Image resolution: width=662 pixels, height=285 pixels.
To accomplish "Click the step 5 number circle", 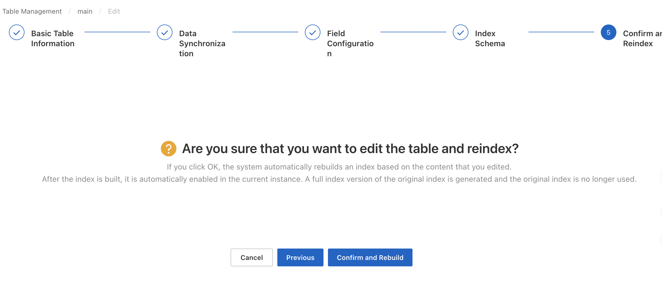I will (x=608, y=33).
